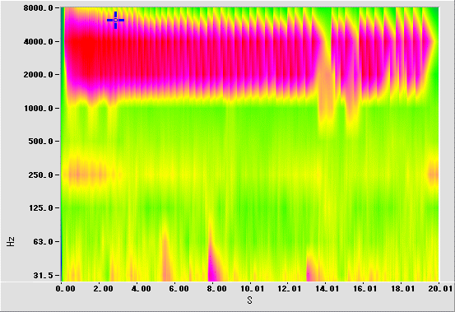Image resolution: width=455 pixels, height=312 pixels.
Task: Click the 2.00 time tick label
Action: [103, 289]
